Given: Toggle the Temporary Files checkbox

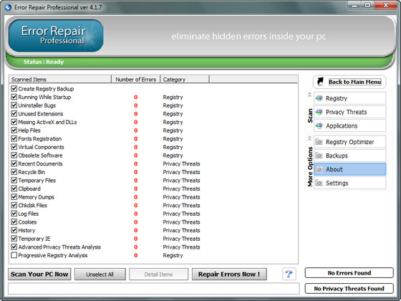Looking at the screenshot, I should coord(14,180).
